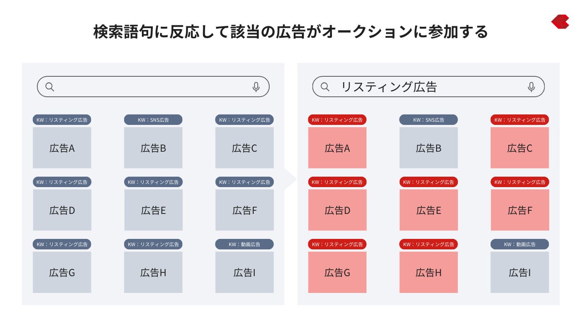
Task: Select the red 広告H tile
Action: tap(429, 272)
